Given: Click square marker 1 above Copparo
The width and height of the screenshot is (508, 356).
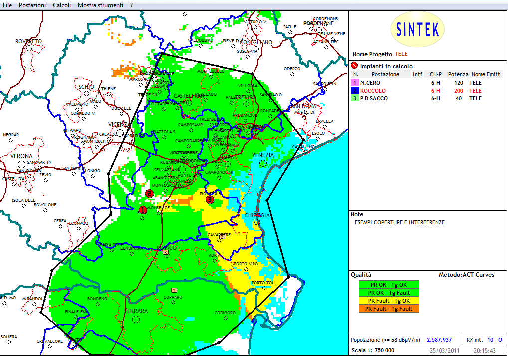Looking at the screenshot, I should 174,290.
